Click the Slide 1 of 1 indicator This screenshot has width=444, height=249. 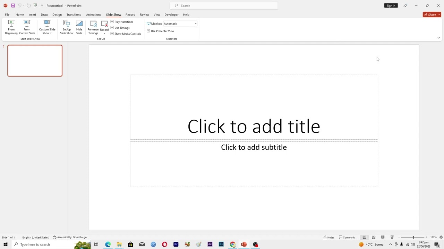tap(8, 237)
